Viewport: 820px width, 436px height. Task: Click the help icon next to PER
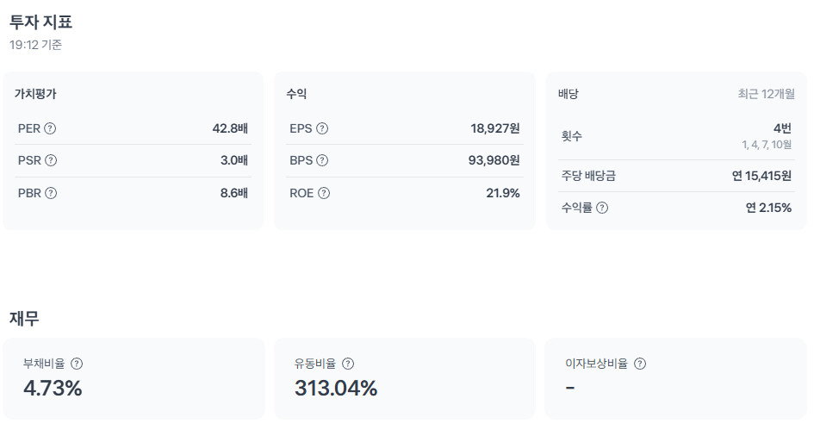[50, 128]
